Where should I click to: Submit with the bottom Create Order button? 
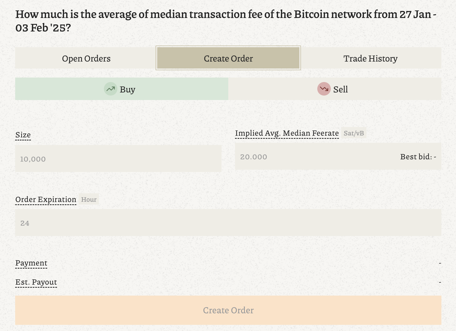point(228,310)
